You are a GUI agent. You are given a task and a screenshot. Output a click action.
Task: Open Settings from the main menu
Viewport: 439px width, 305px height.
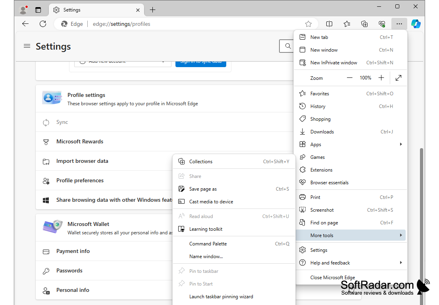click(x=350, y=250)
